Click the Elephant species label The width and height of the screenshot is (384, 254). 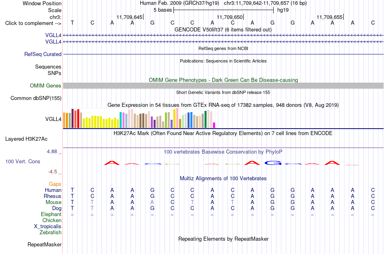pyautogui.click(x=51, y=214)
